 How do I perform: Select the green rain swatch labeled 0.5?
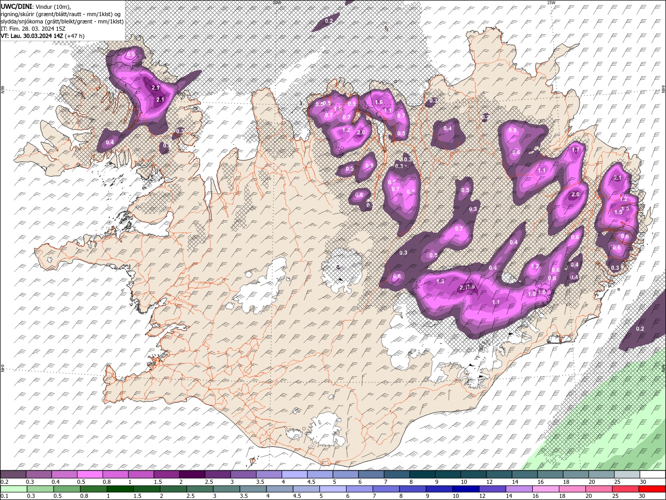[67, 489]
